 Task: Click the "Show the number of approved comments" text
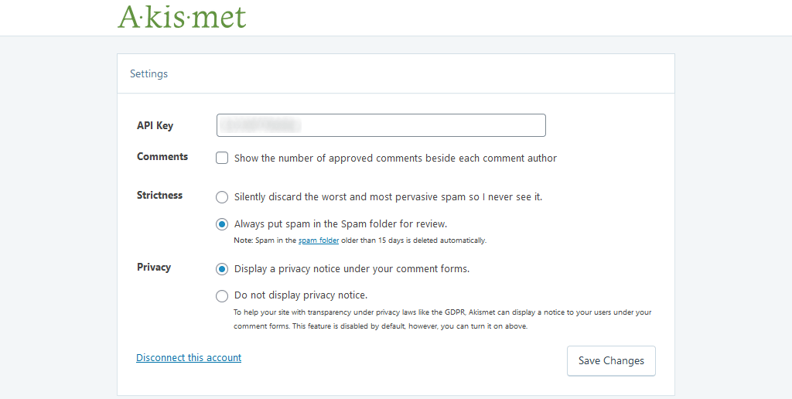point(395,158)
